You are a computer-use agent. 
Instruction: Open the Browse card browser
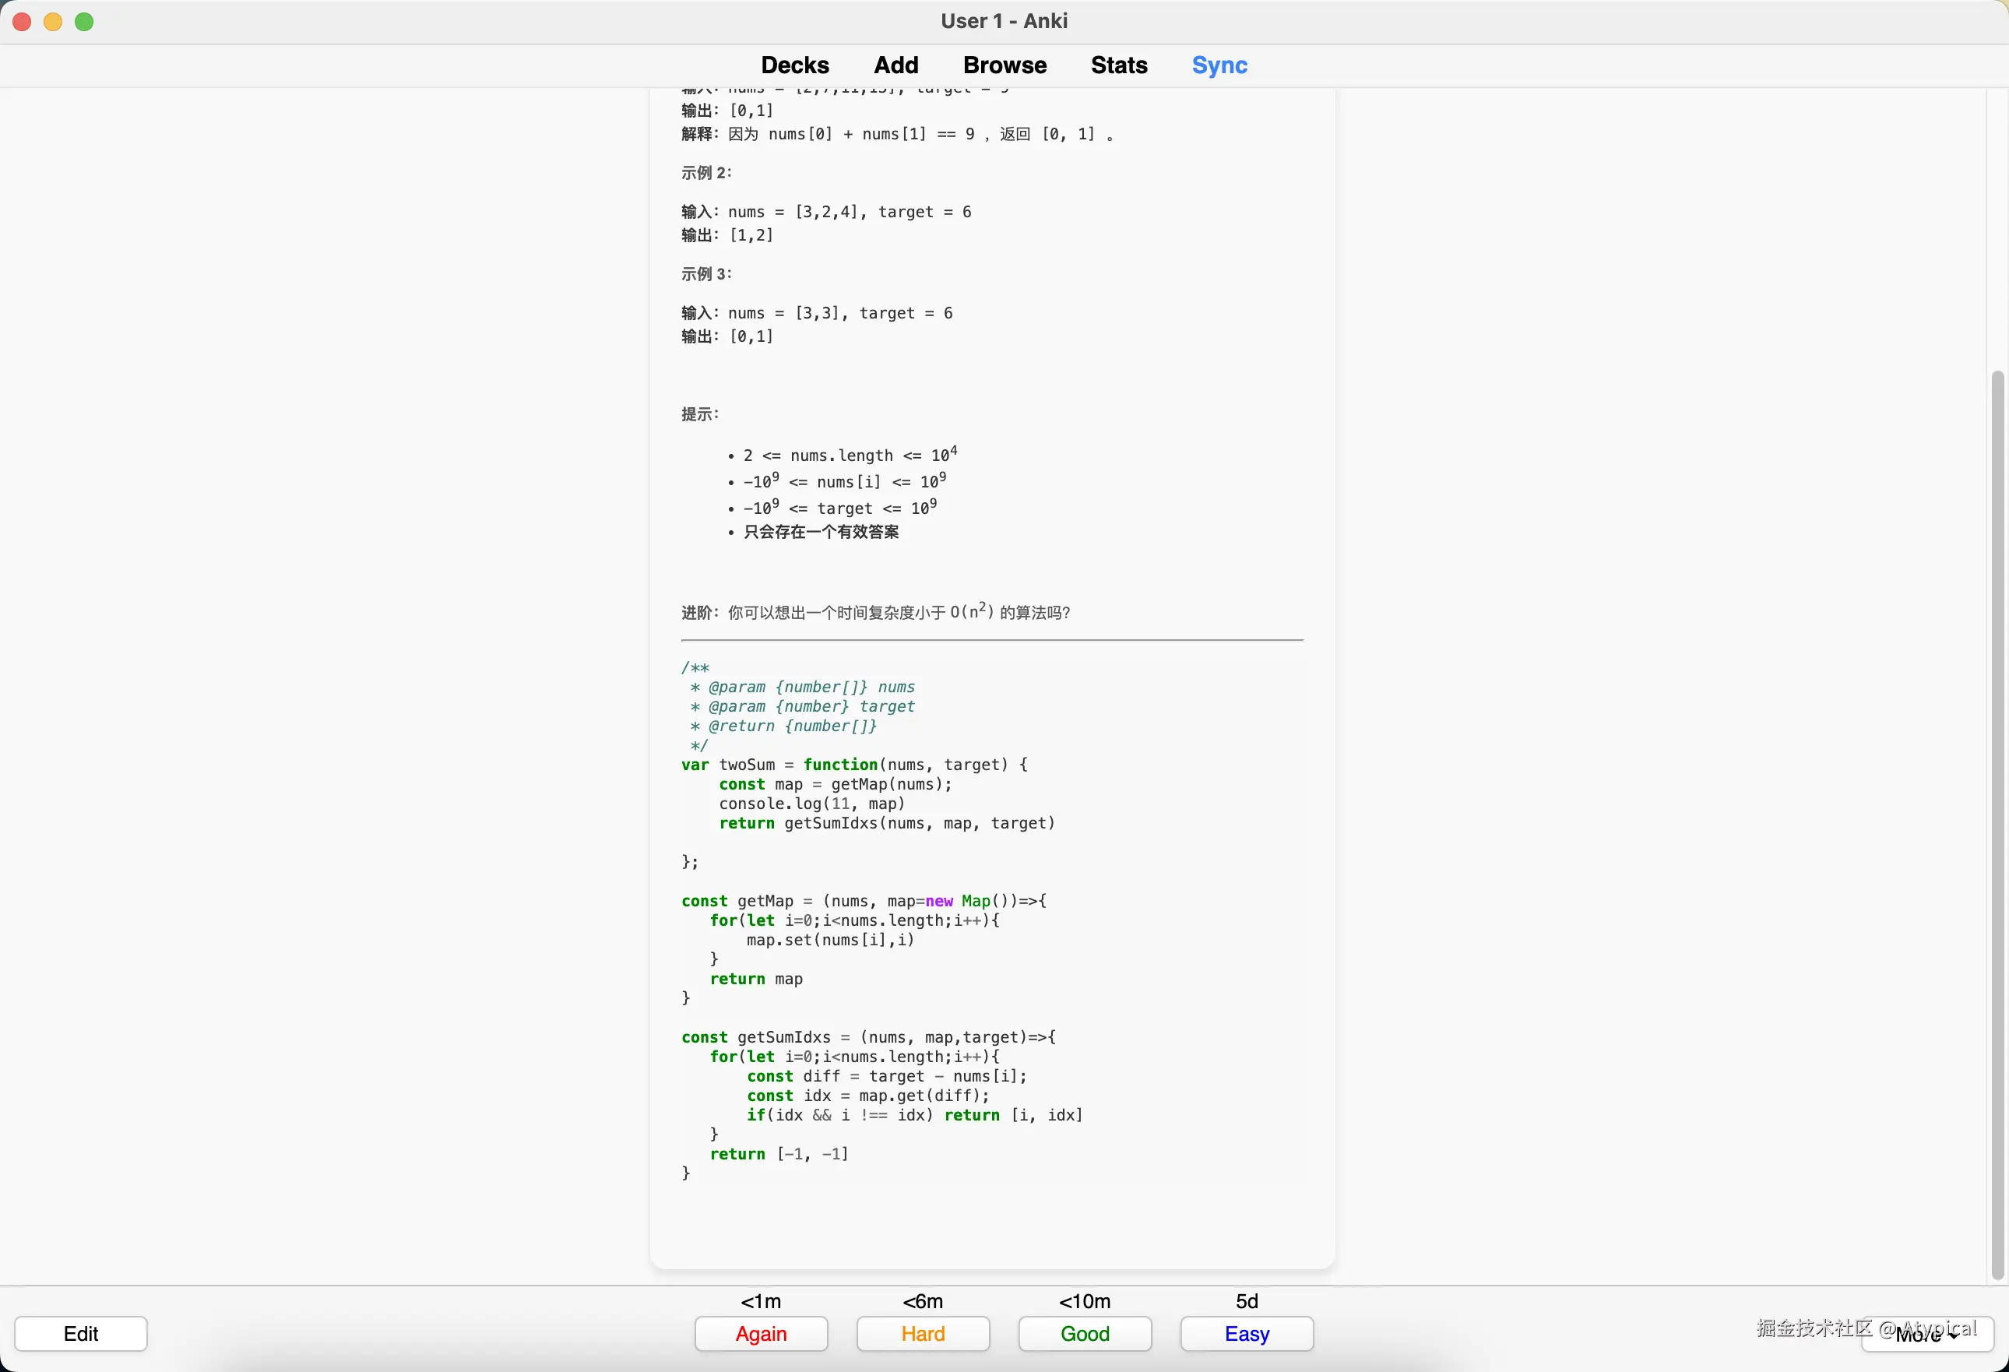pos(1004,65)
